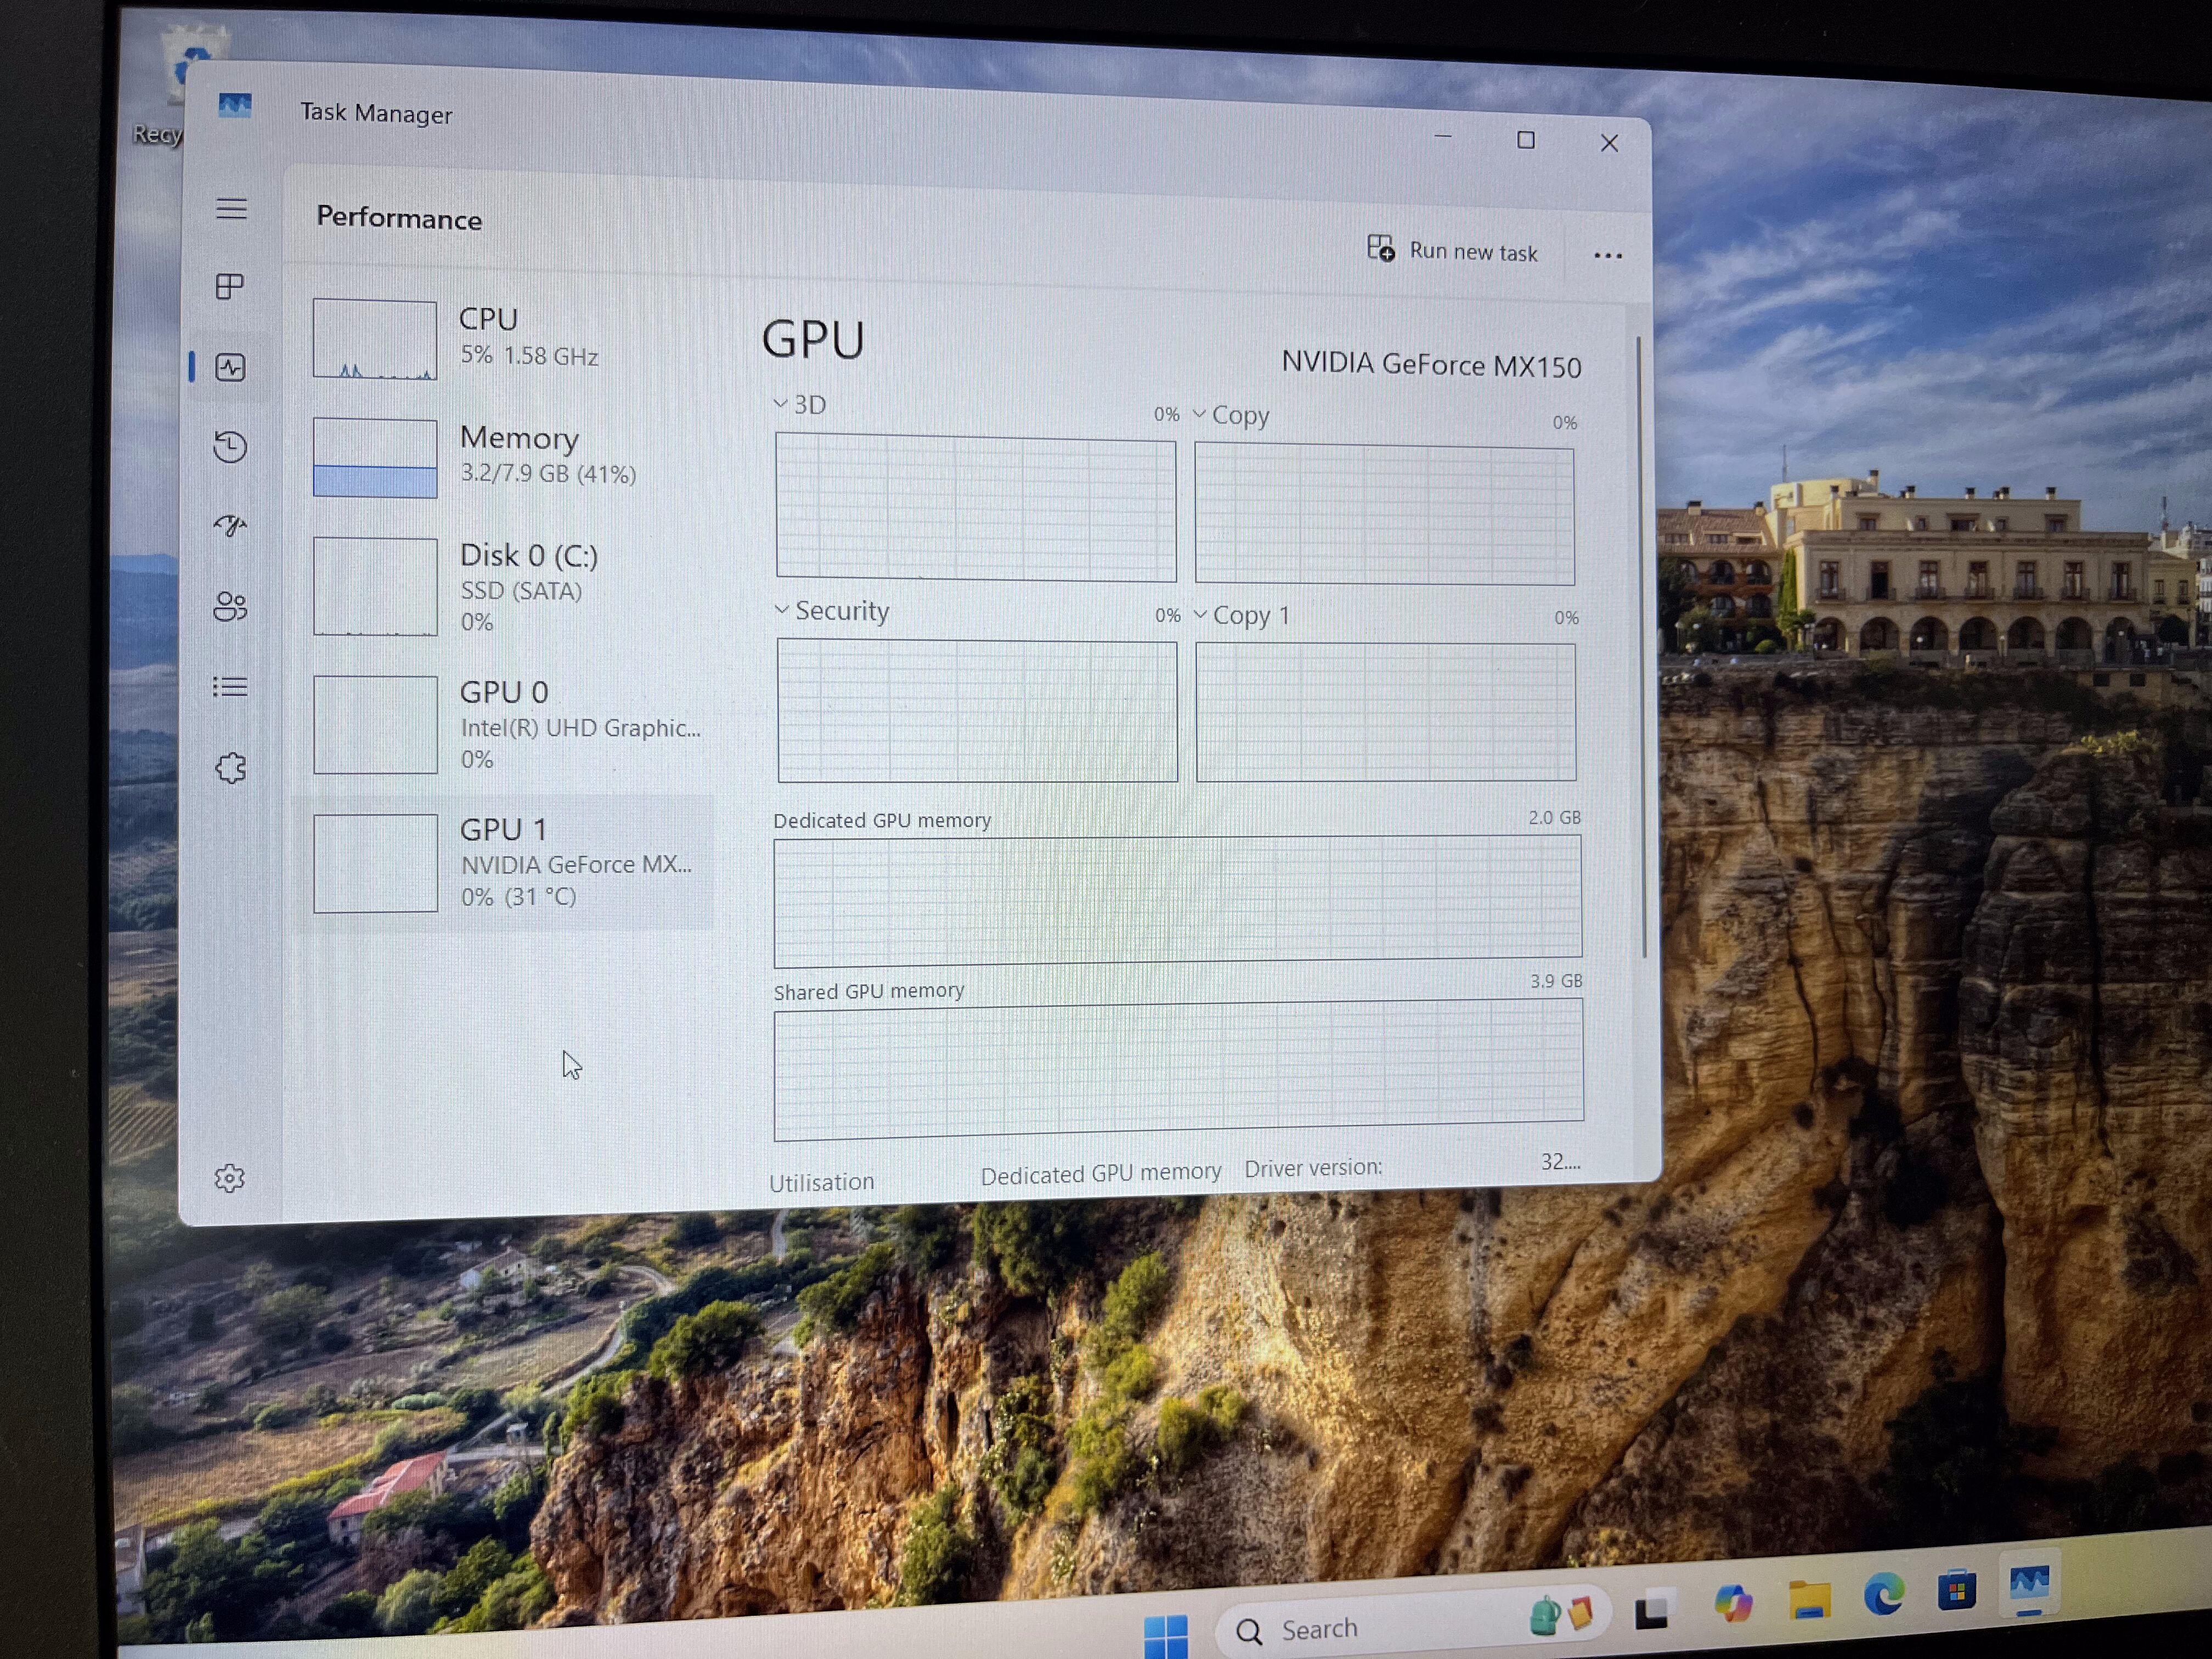Open the Task Manager hamburger navigation menu
The height and width of the screenshot is (1659, 2212).
click(x=231, y=208)
